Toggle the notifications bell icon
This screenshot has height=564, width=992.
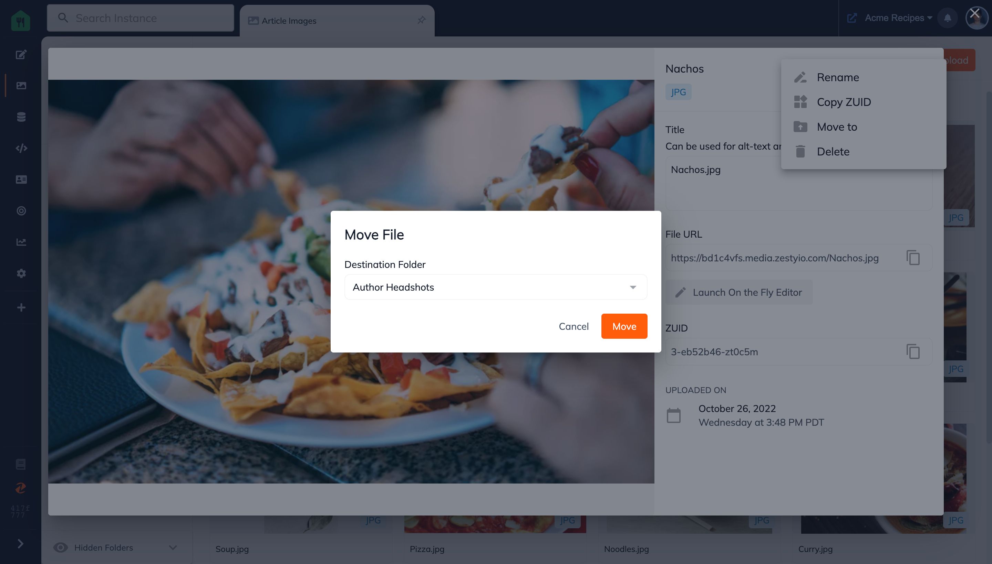[x=948, y=18]
